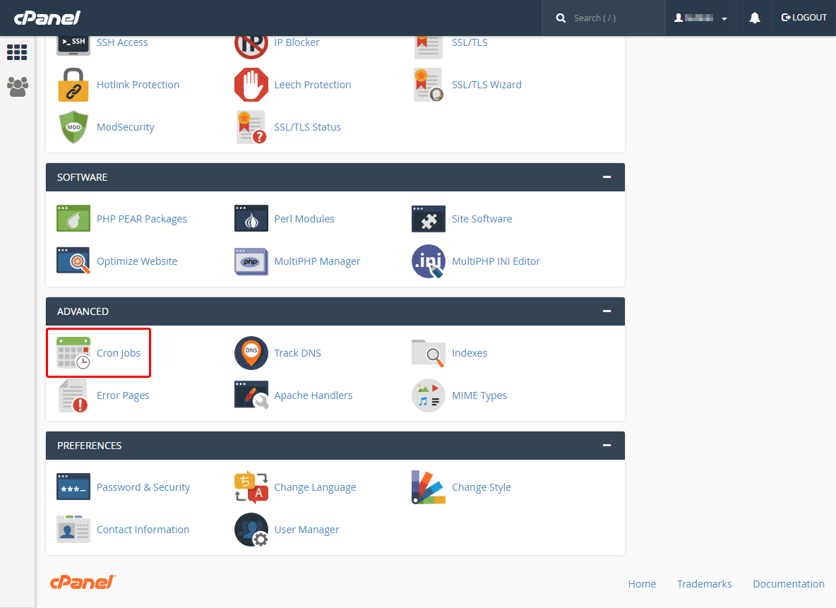Viewport: 836px width, 608px height.
Task: Open the Site Software link
Action: click(x=482, y=219)
